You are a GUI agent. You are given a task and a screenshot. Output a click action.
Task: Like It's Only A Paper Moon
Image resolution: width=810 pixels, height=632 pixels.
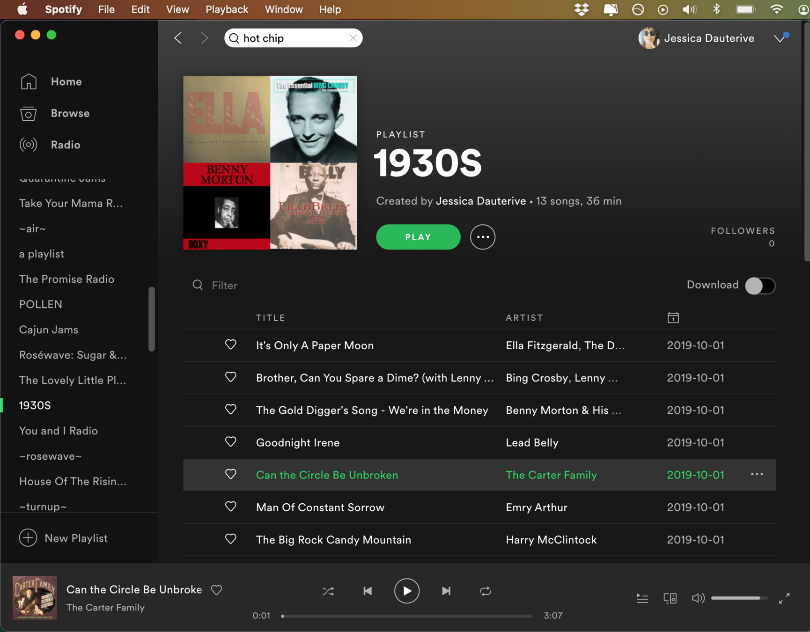pyautogui.click(x=231, y=345)
